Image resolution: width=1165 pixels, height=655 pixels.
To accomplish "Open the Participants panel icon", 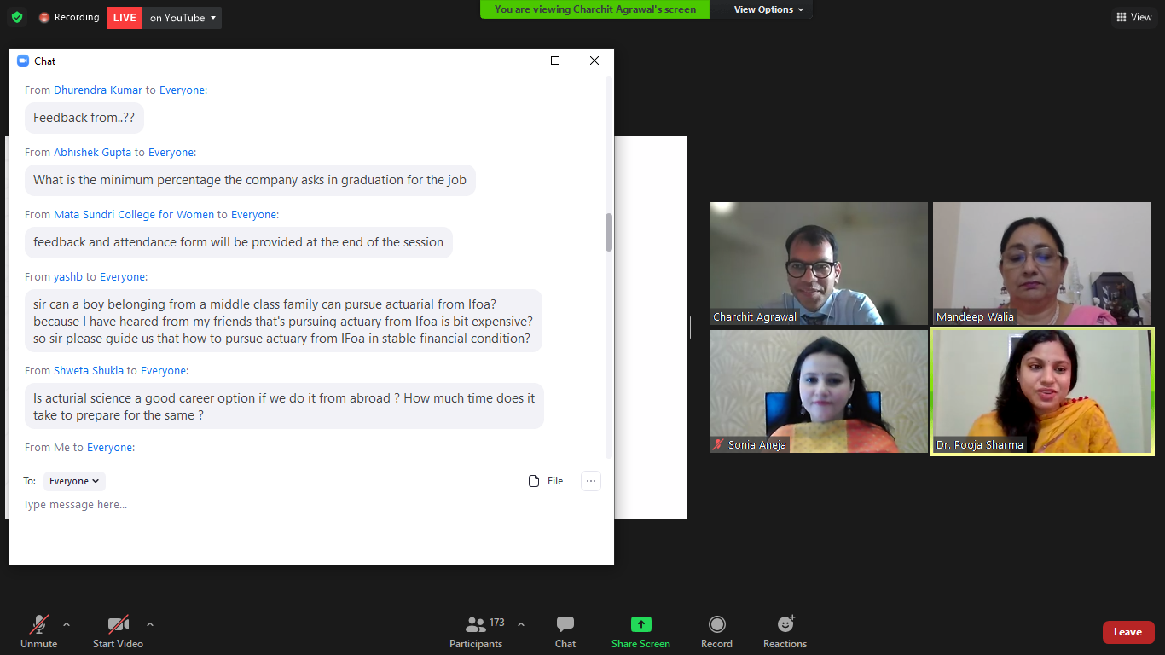I will (x=476, y=625).
